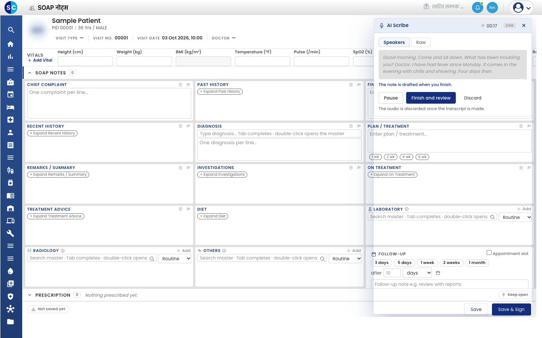Open the bar chart reports sidebar icon
Viewport: 542px width, 338px height.
coord(11,57)
